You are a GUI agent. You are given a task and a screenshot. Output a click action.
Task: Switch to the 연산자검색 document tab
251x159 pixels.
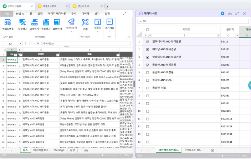pyautogui.click(x=83, y=6)
